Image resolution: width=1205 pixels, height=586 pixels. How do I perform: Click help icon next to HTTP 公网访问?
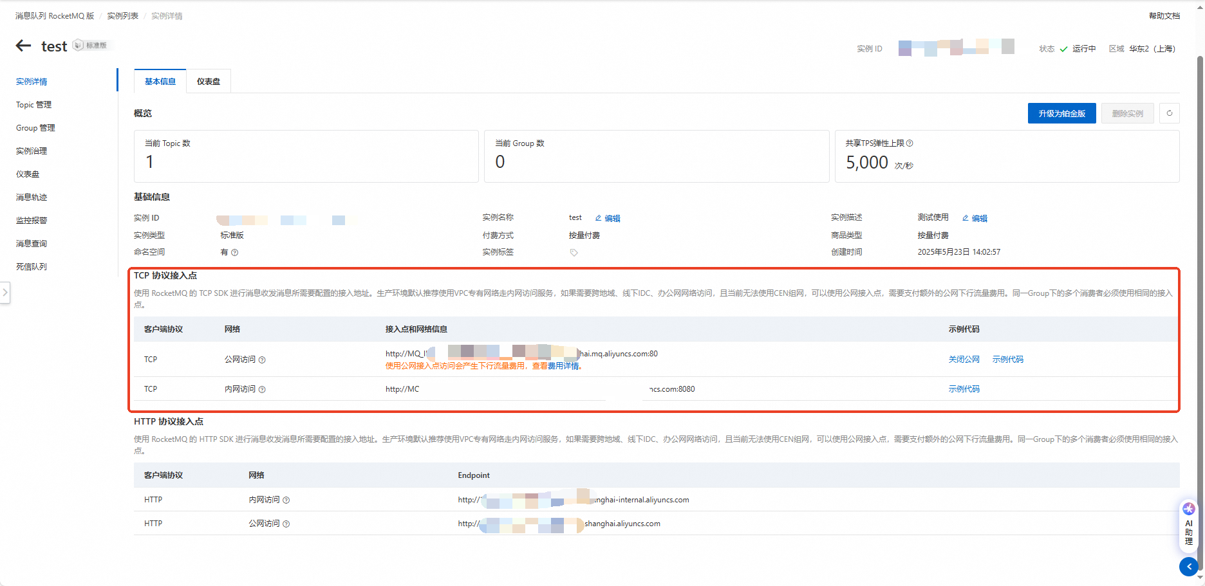[286, 524]
